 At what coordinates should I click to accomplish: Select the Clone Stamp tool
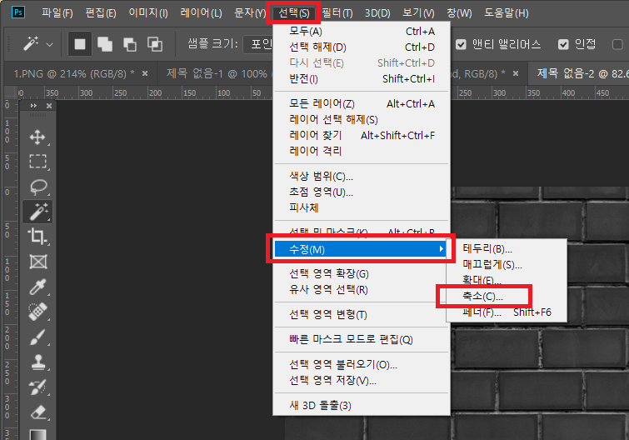click(37, 362)
